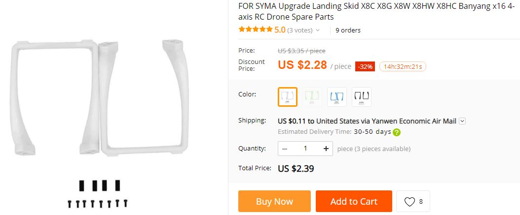Image resolution: width=520 pixels, height=215 pixels.
Task: Click the quantity input field
Action: click(x=305, y=149)
